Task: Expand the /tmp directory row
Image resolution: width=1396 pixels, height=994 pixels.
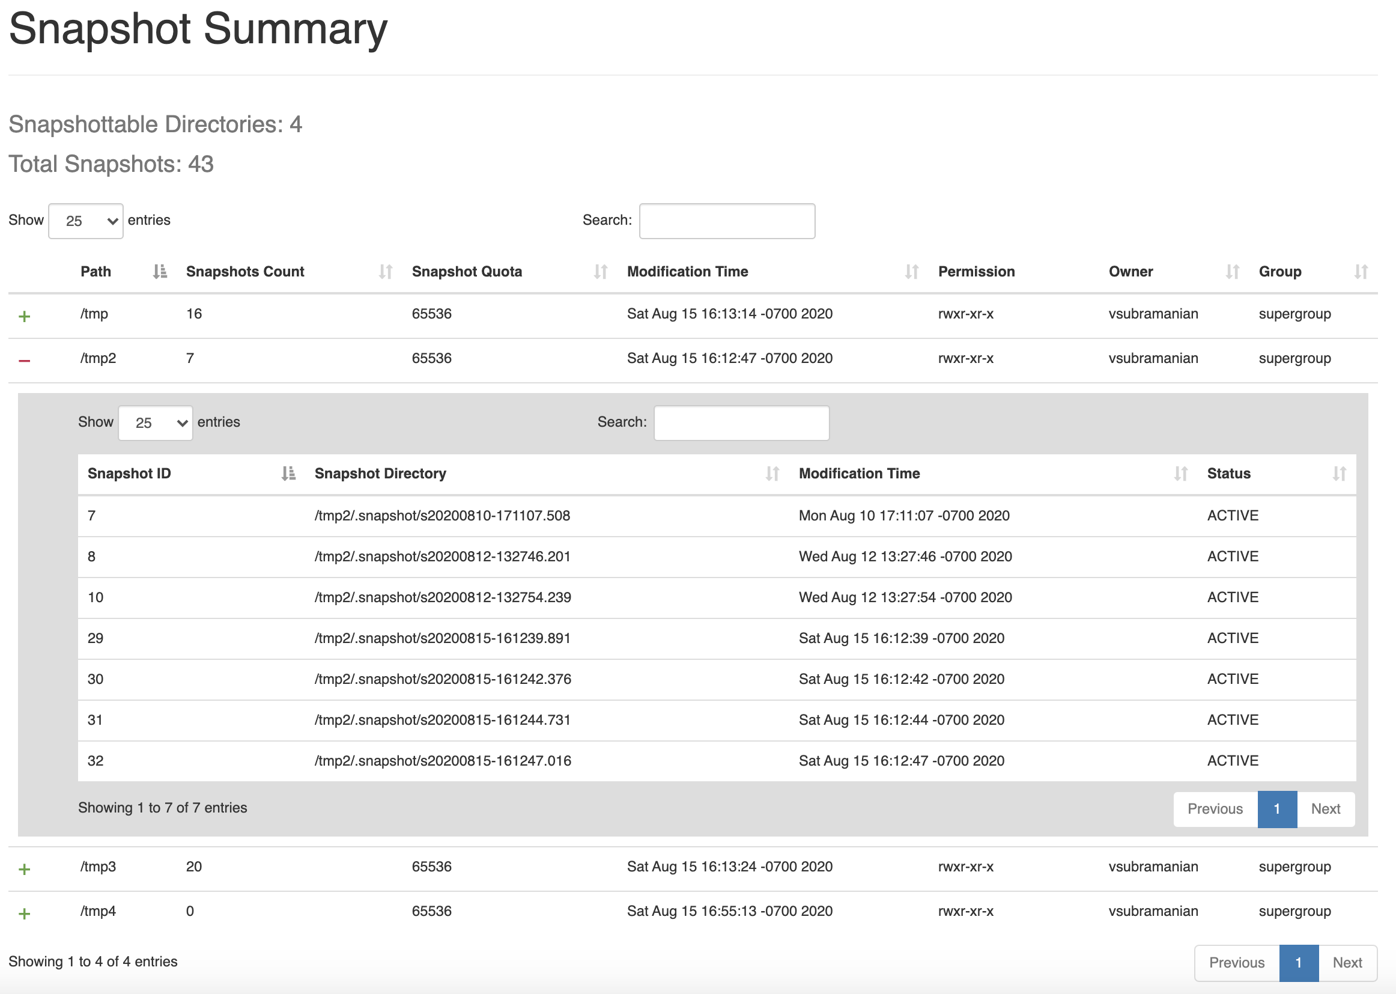Action: point(25,317)
